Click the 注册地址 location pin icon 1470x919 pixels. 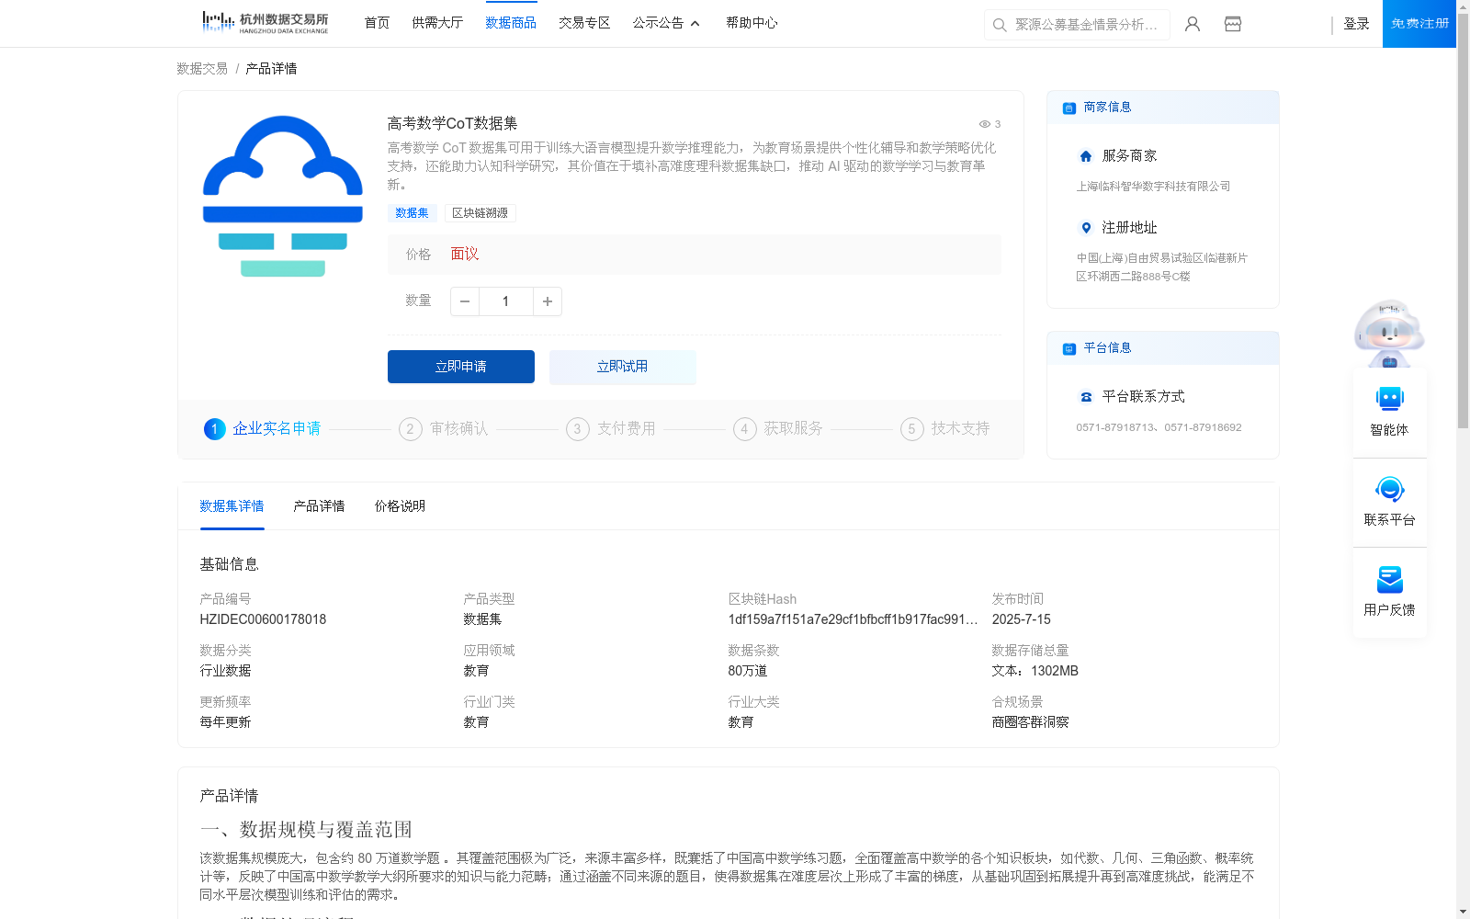1086,228
